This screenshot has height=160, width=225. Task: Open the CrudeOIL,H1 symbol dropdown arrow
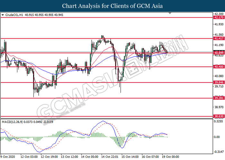click(x=3, y=15)
